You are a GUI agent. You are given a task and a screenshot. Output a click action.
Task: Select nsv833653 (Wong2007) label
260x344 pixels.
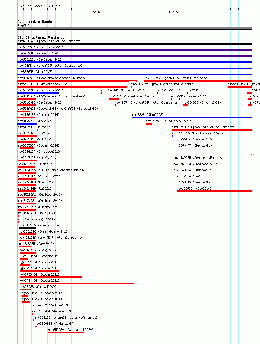35,72
